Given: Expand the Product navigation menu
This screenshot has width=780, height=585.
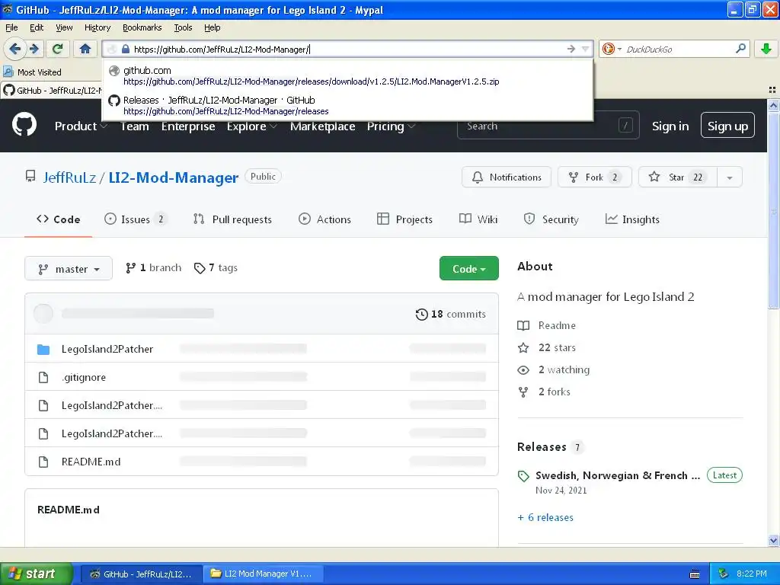Looking at the screenshot, I should coord(81,126).
